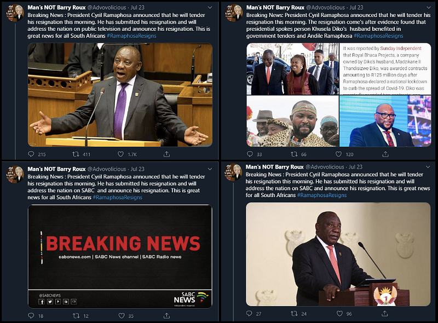Like the tweet with 1.7K likes
Viewport: 438px width, 323px height.
pos(120,154)
